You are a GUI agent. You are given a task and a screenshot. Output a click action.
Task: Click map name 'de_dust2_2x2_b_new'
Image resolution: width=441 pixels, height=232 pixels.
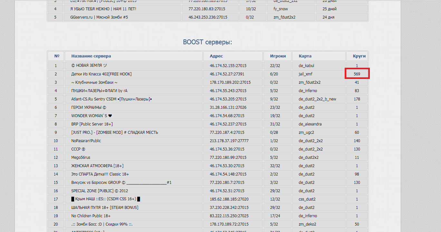pos(317,99)
